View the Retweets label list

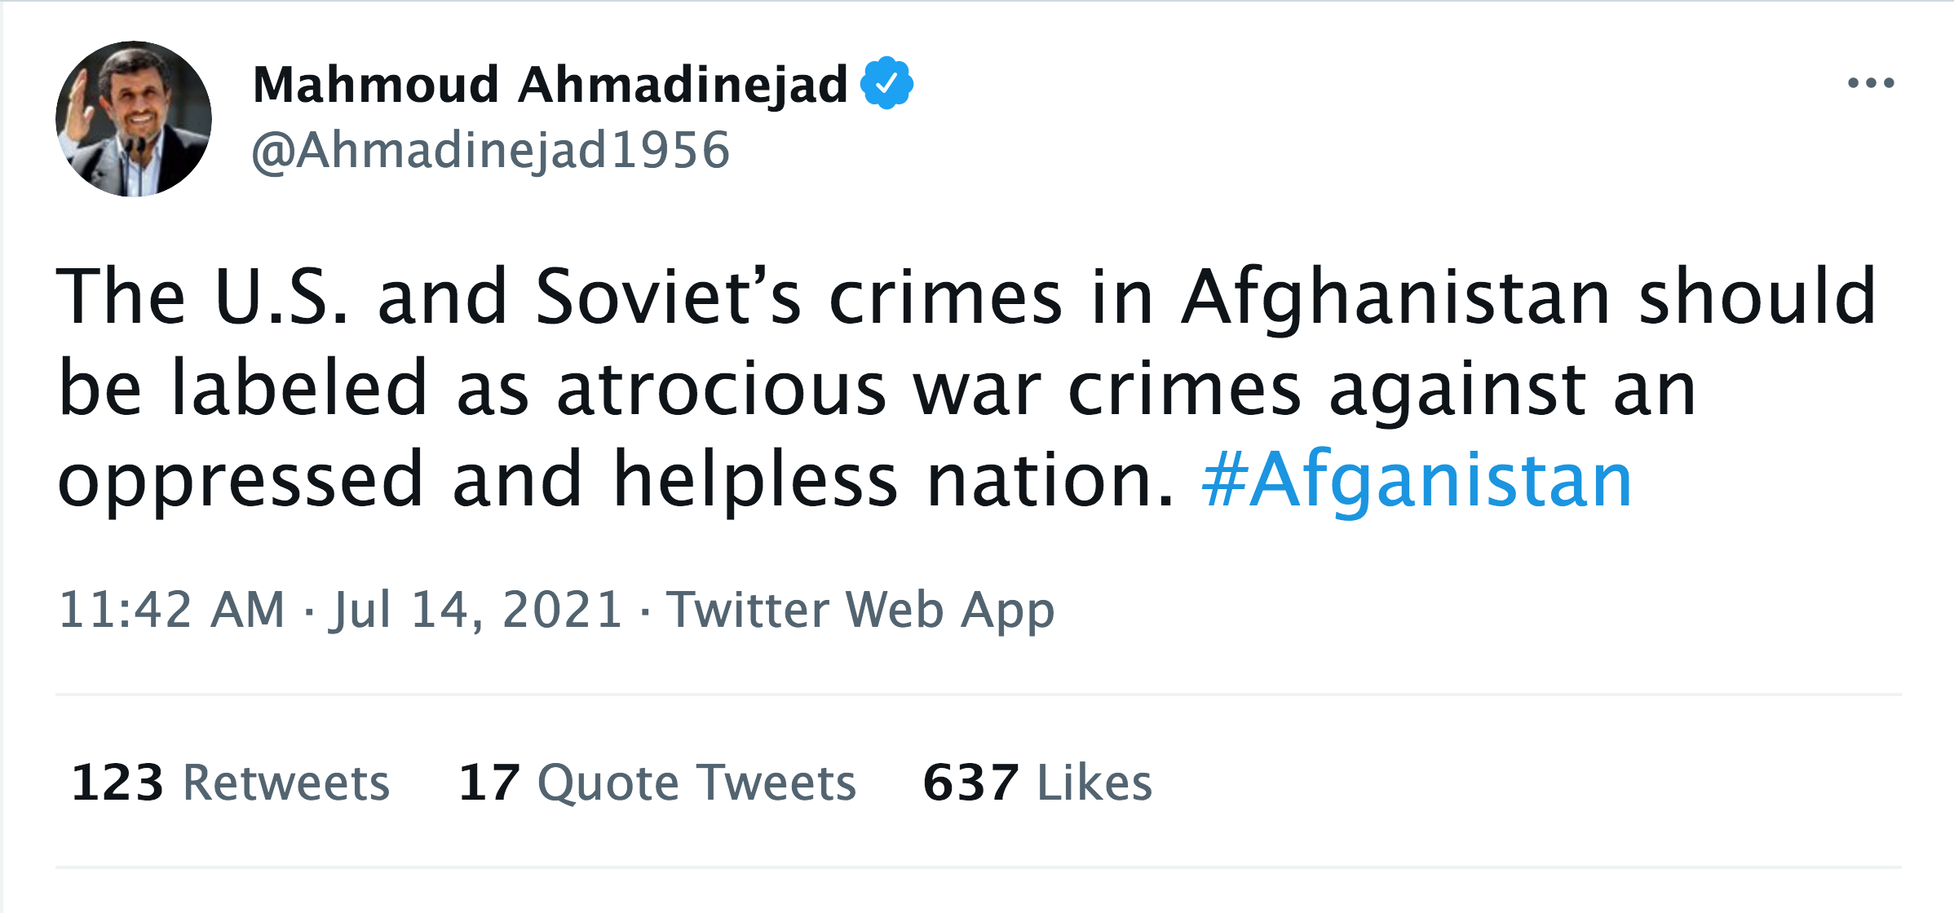286,783
